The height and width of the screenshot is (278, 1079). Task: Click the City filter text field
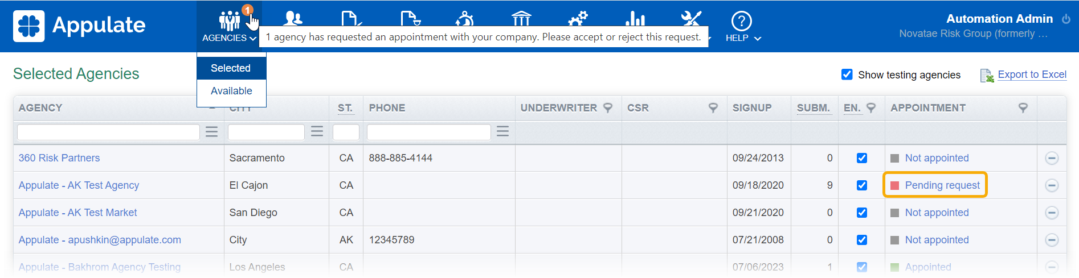click(266, 132)
